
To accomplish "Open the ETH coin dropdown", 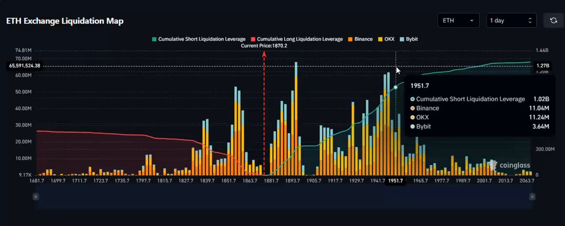I will [x=458, y=20].
